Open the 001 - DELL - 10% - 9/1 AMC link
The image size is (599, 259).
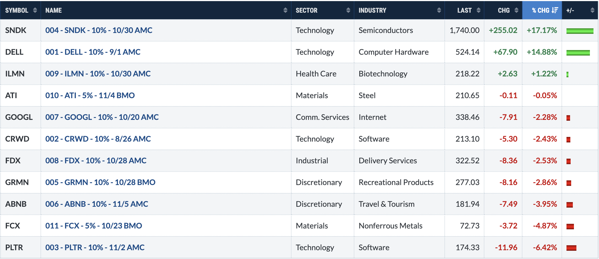(x=93, y=52)
